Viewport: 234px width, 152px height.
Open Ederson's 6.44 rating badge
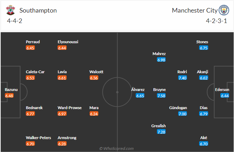coord(225,96)
